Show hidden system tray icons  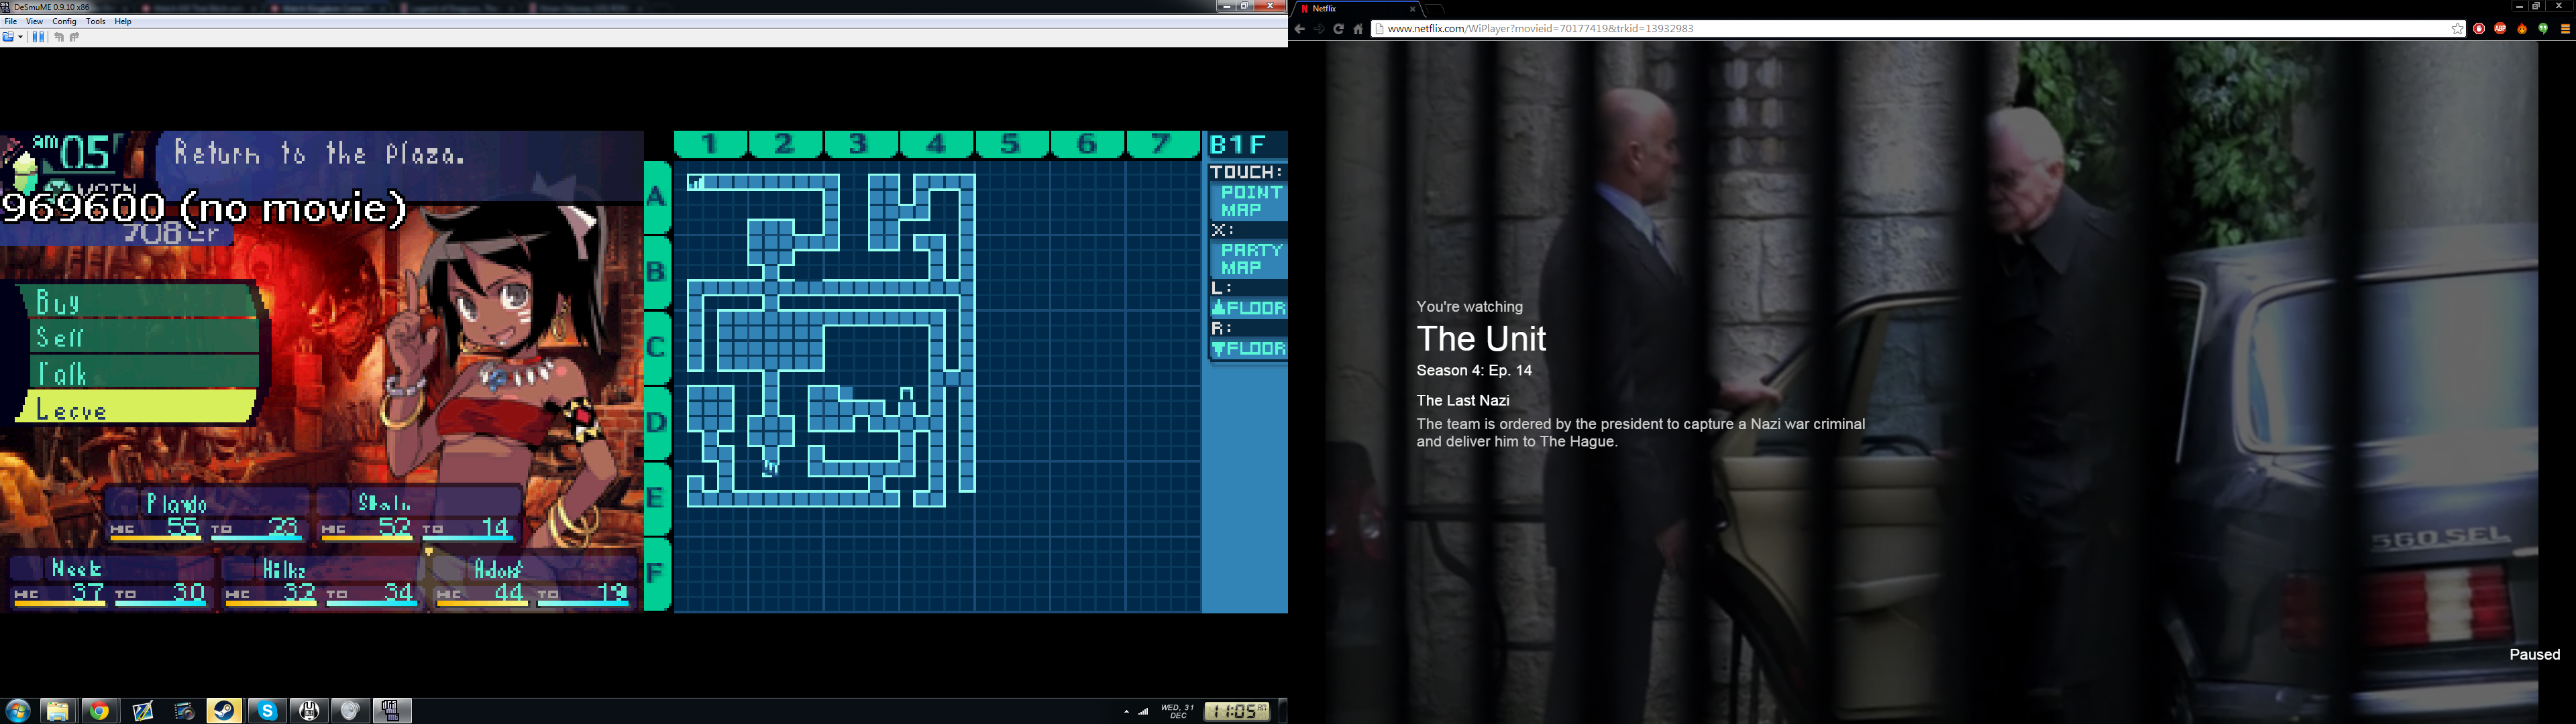[x=1127, y=712]
